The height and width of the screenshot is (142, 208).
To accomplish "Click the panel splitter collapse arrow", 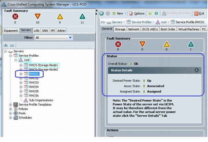I will coord(97,11).
